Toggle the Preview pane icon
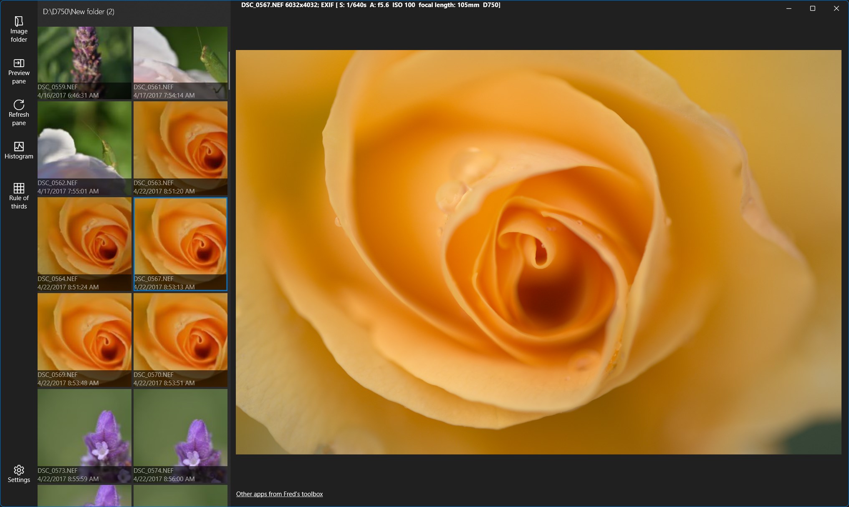Viewport: 849px width, 507px height. [19, 71]
